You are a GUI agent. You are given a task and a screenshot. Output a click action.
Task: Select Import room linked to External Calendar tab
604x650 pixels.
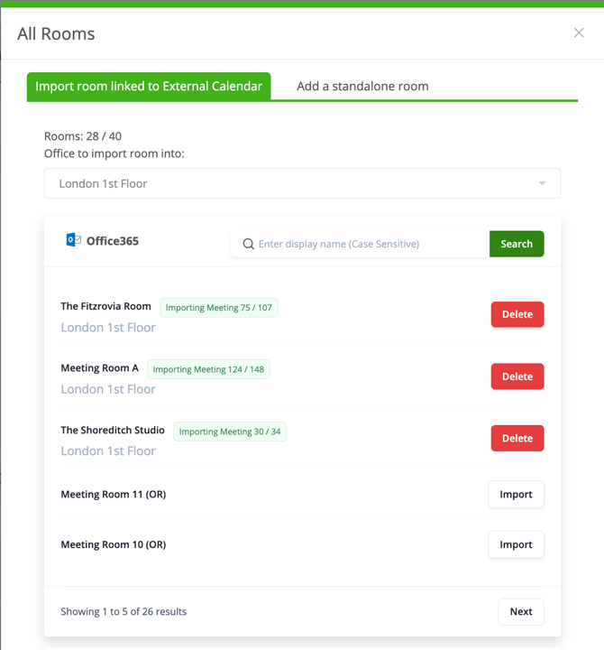point(149,87)
